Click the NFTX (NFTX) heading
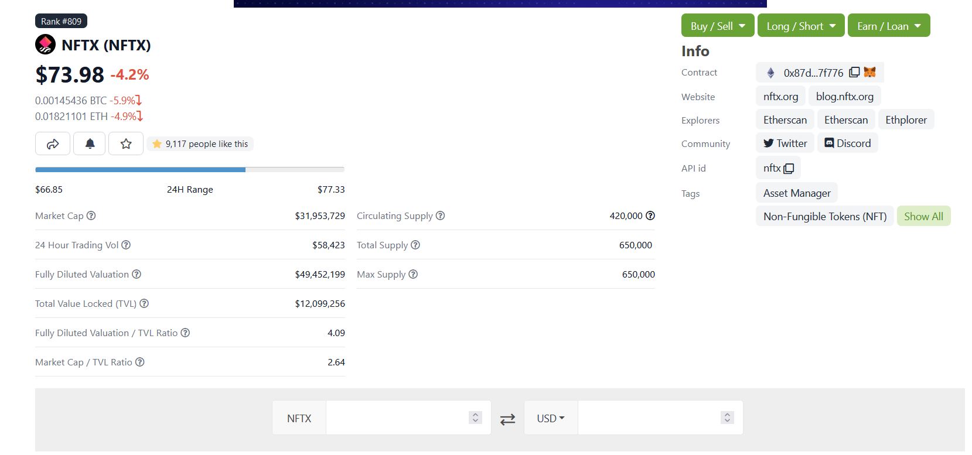Image resolution: width=972 pixels, height=455 pixels. click(x=106, y=45)
